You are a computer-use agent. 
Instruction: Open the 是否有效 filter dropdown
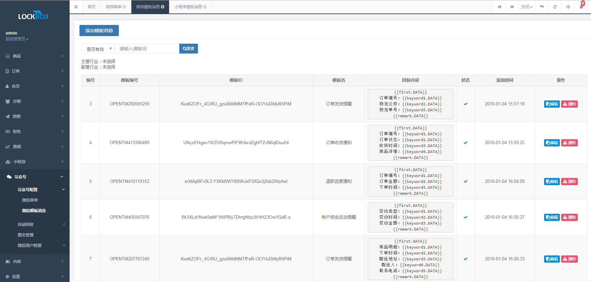tap(98, 49)
